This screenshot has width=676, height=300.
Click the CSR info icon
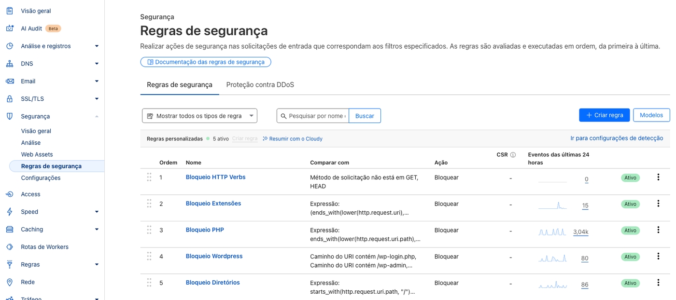pos(513,155)
